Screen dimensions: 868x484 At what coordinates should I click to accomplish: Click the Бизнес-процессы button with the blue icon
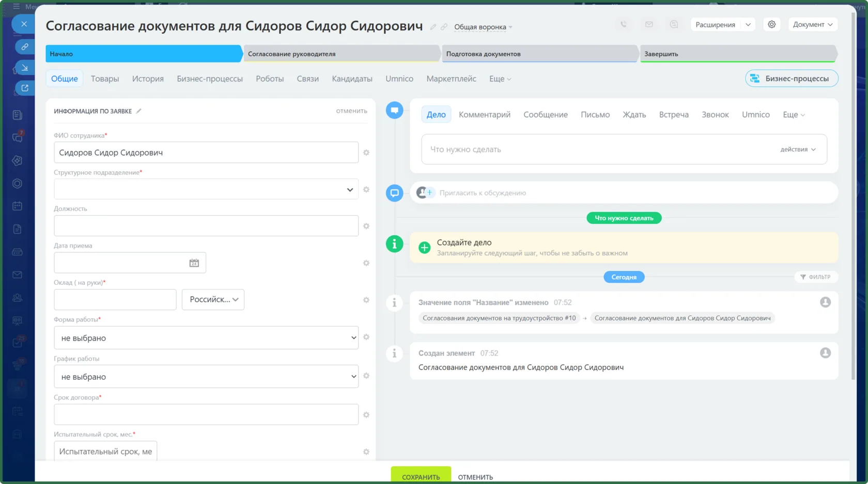click(x=792, y=78)
